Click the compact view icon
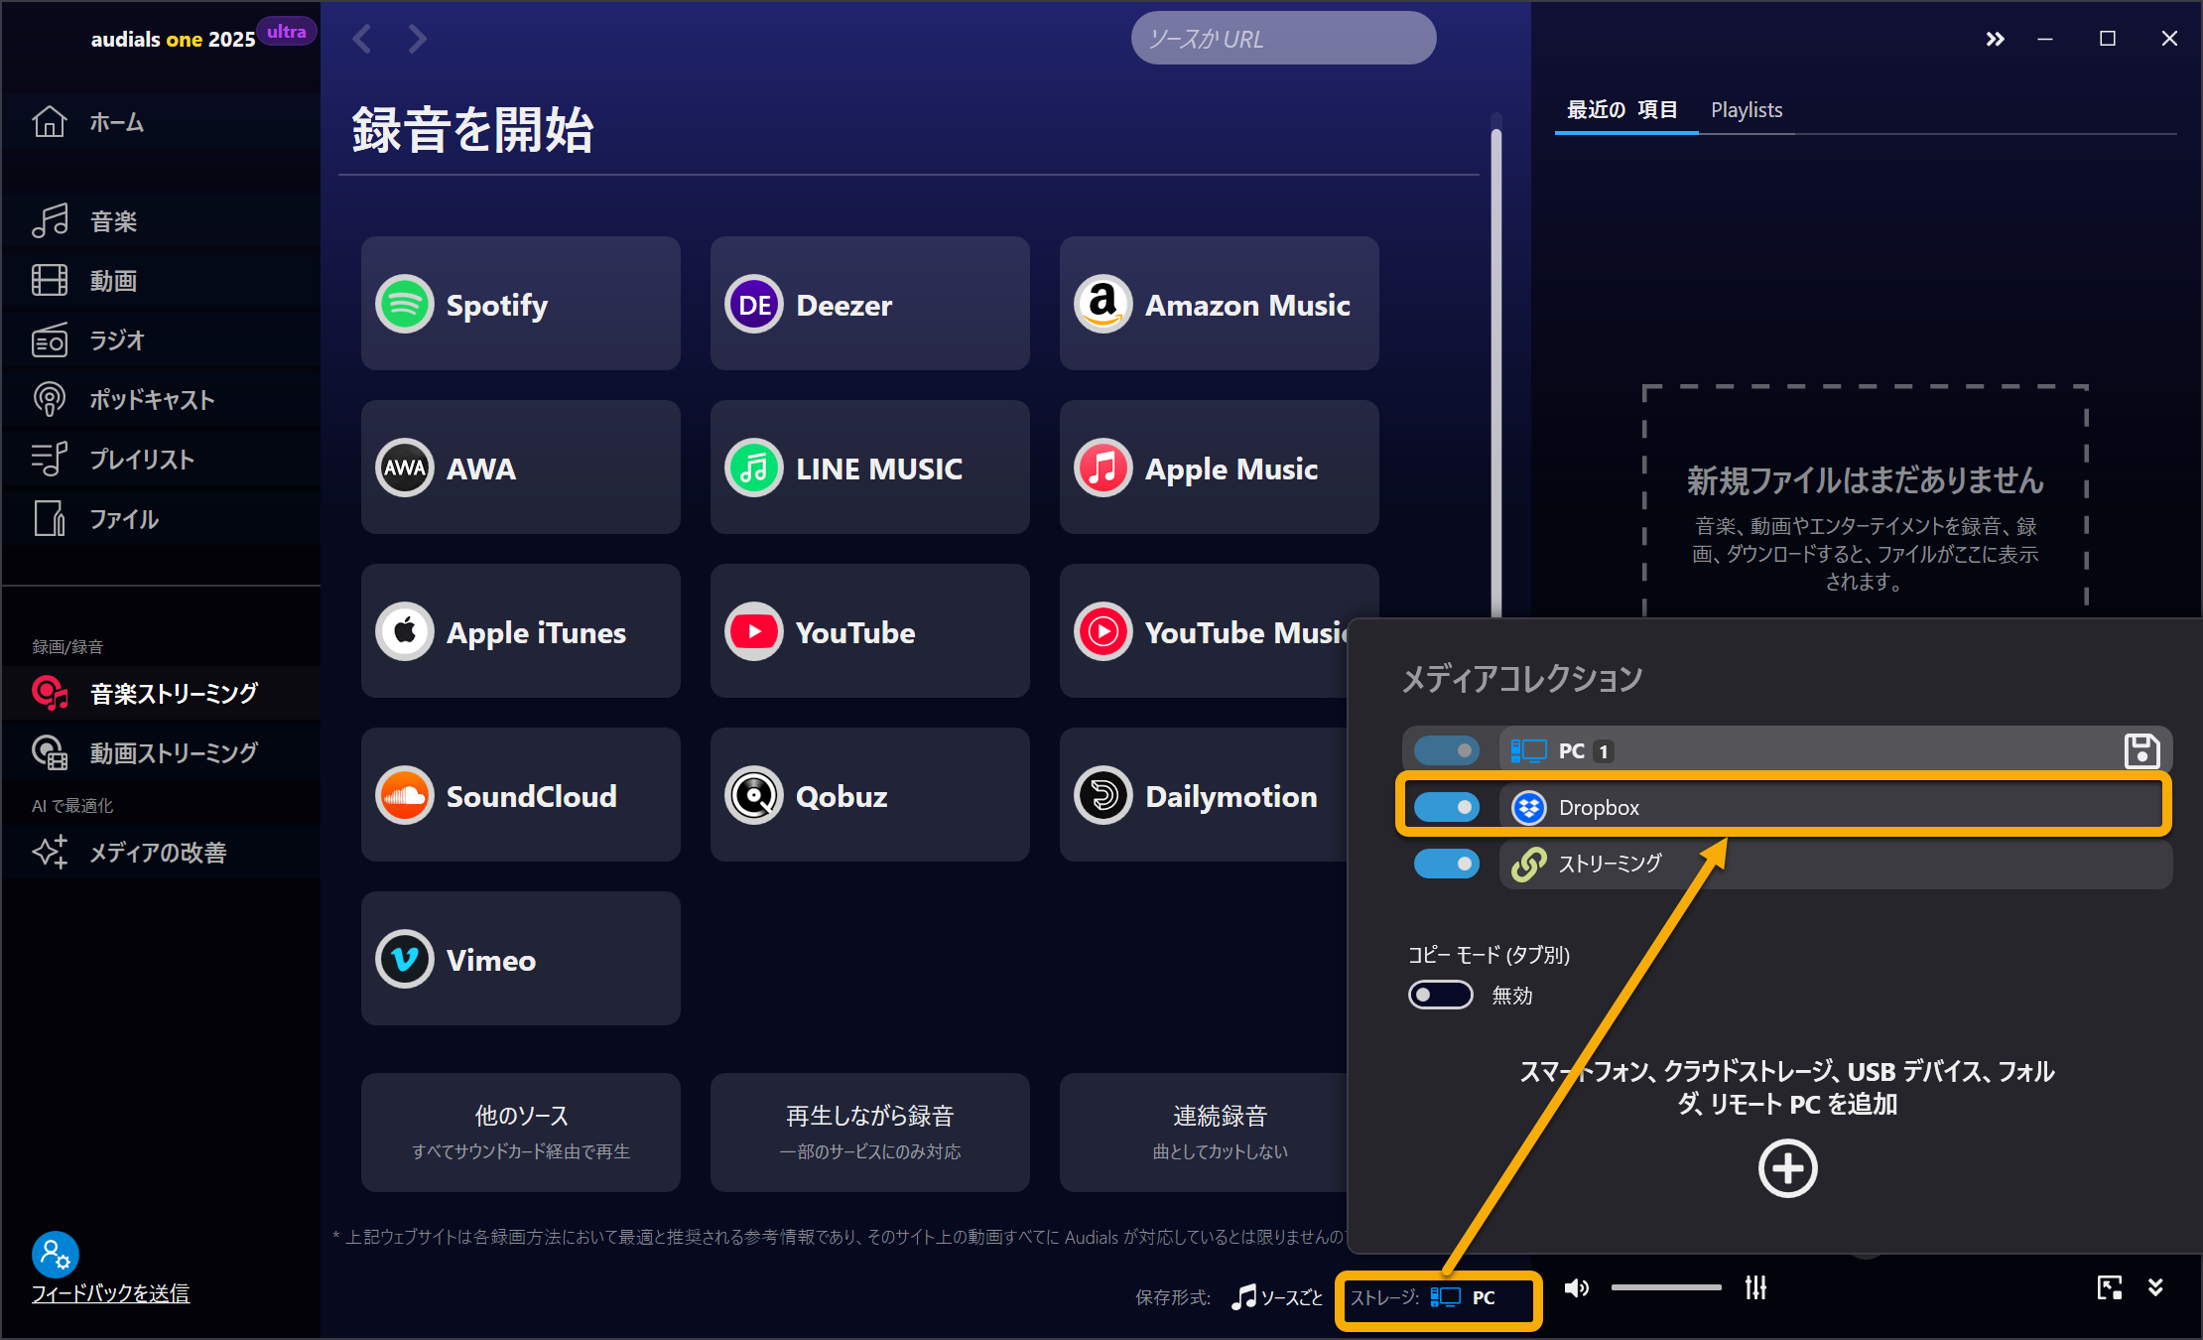 tap(2110, 1287)
